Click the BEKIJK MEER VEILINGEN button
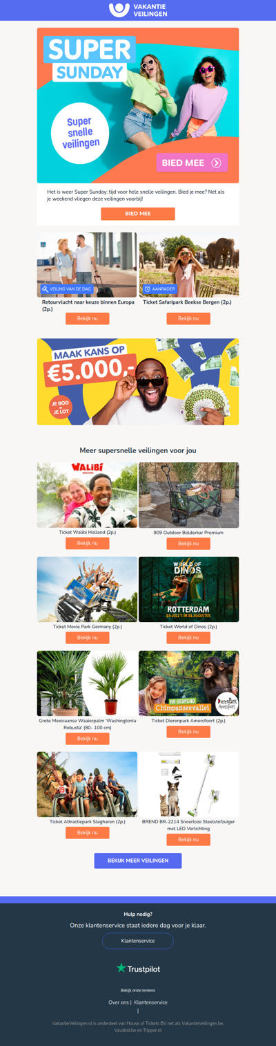The image size is (276, 1046). point(138,861)
